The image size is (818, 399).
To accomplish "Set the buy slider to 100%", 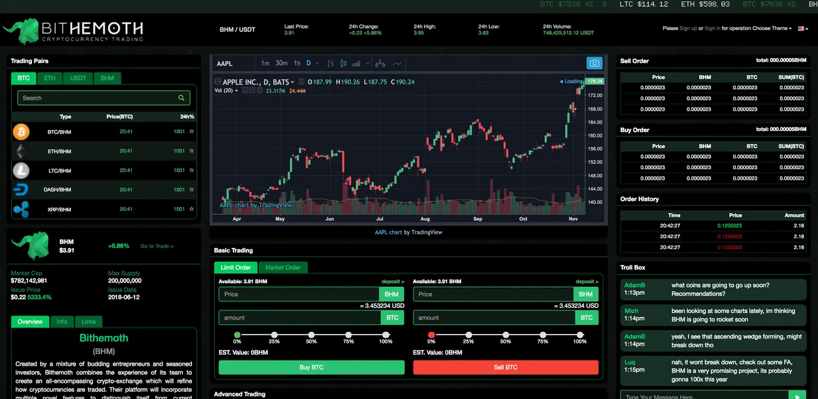I will coord(386,335).
